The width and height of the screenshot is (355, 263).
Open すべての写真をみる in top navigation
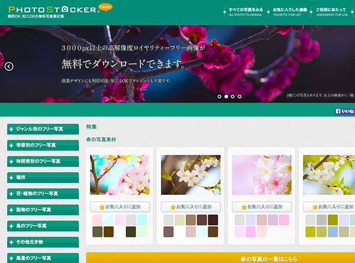click(246, 12)
